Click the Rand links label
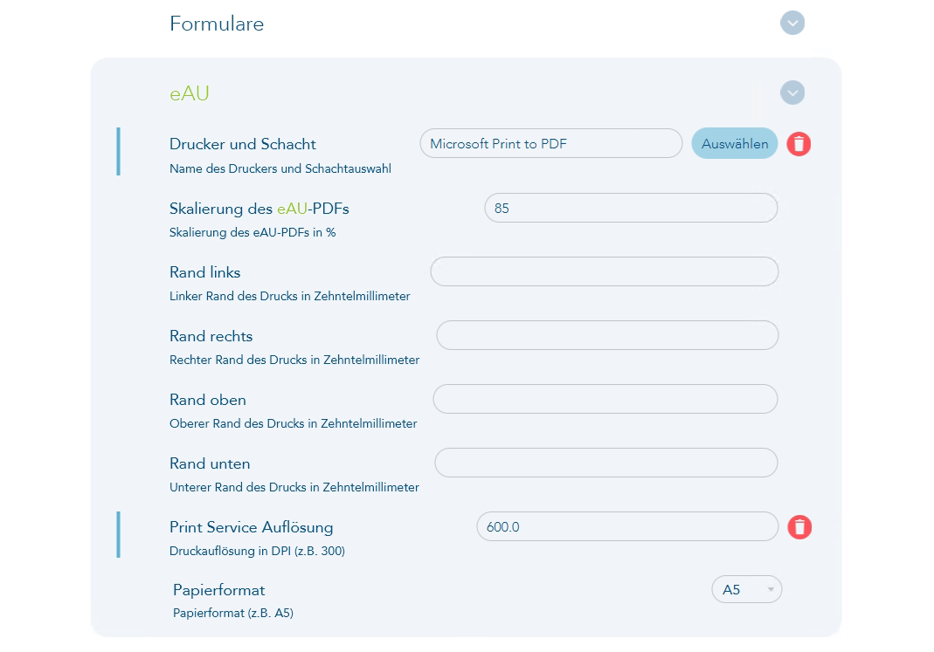The height and width of the screenshot is (652, 934). (204, 272)
